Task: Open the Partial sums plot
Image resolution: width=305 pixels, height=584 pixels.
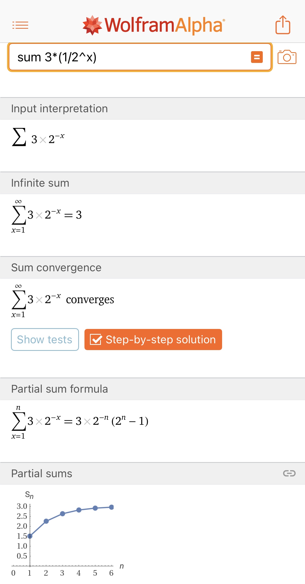Action: pos(65,533)
